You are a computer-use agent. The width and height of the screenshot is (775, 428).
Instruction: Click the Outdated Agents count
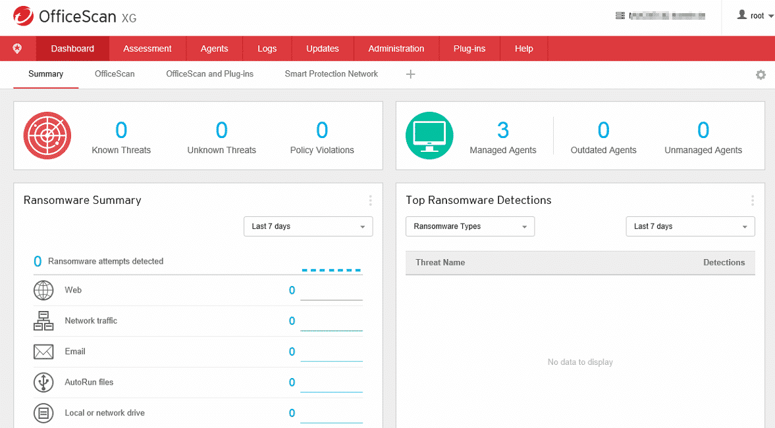[604, 130]
